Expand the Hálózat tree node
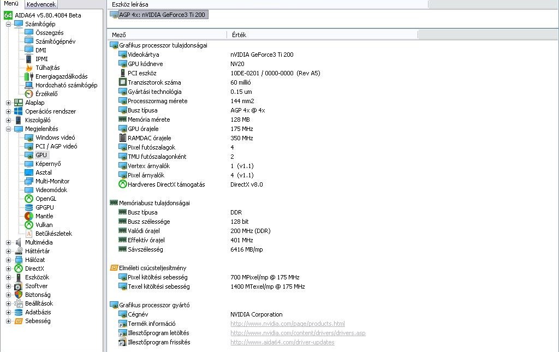Screen dimensions: 559x352 tap(8, 260)
